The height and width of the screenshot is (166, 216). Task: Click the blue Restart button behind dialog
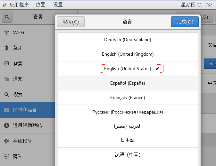(210, 63)
